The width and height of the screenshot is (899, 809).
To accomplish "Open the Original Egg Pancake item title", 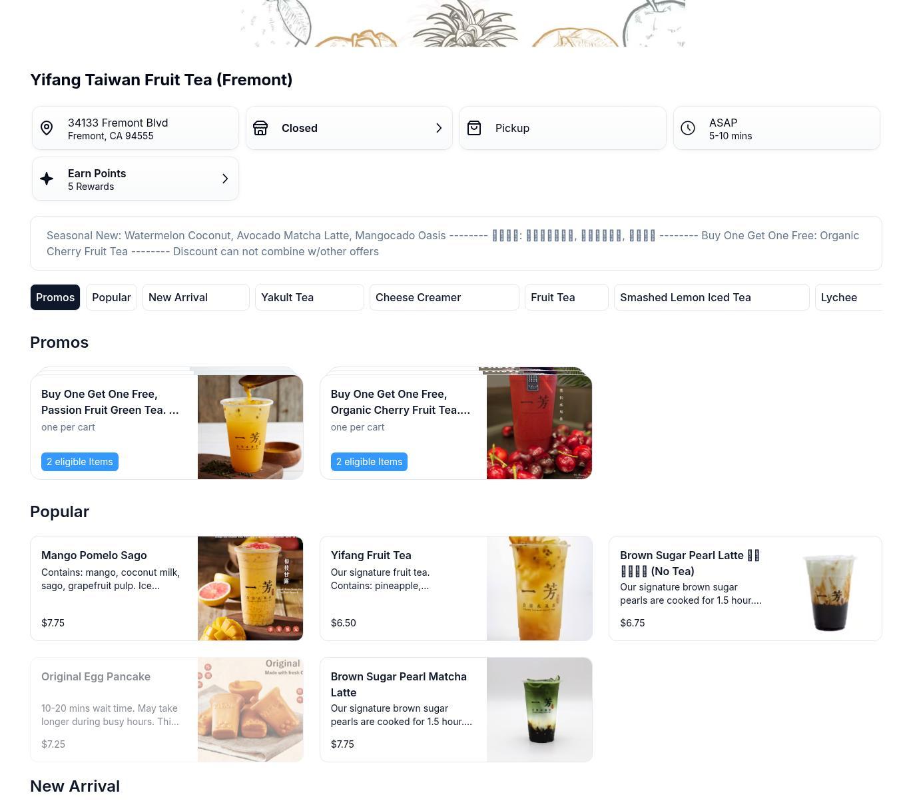I will [x=96, y=676].
